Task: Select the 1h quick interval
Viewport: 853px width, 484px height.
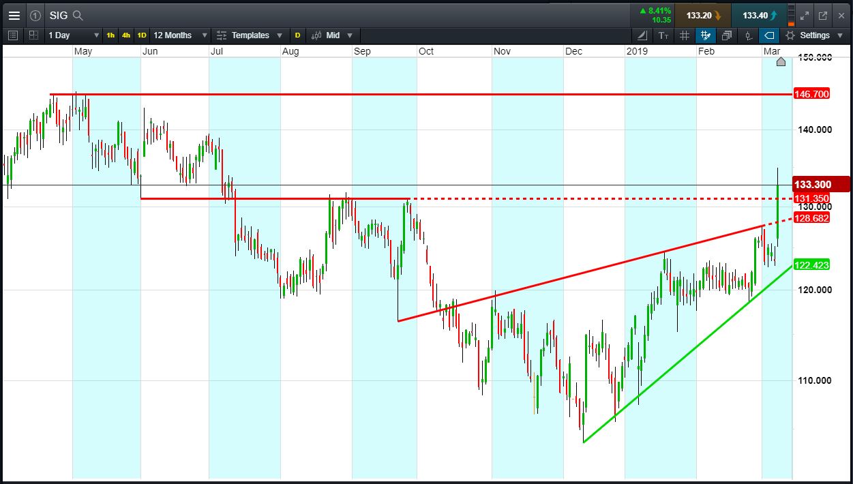Action: tap(110, 35)
